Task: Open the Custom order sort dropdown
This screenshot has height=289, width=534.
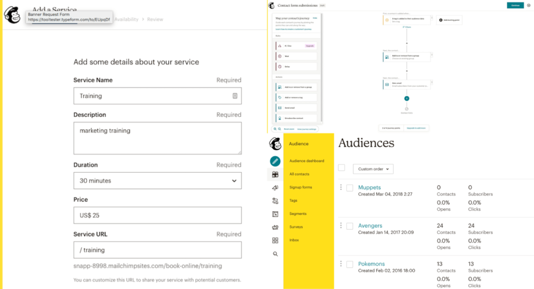Action: point(373,169)
